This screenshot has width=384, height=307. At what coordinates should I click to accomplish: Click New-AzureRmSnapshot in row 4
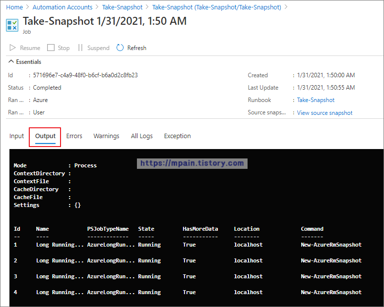331,292
